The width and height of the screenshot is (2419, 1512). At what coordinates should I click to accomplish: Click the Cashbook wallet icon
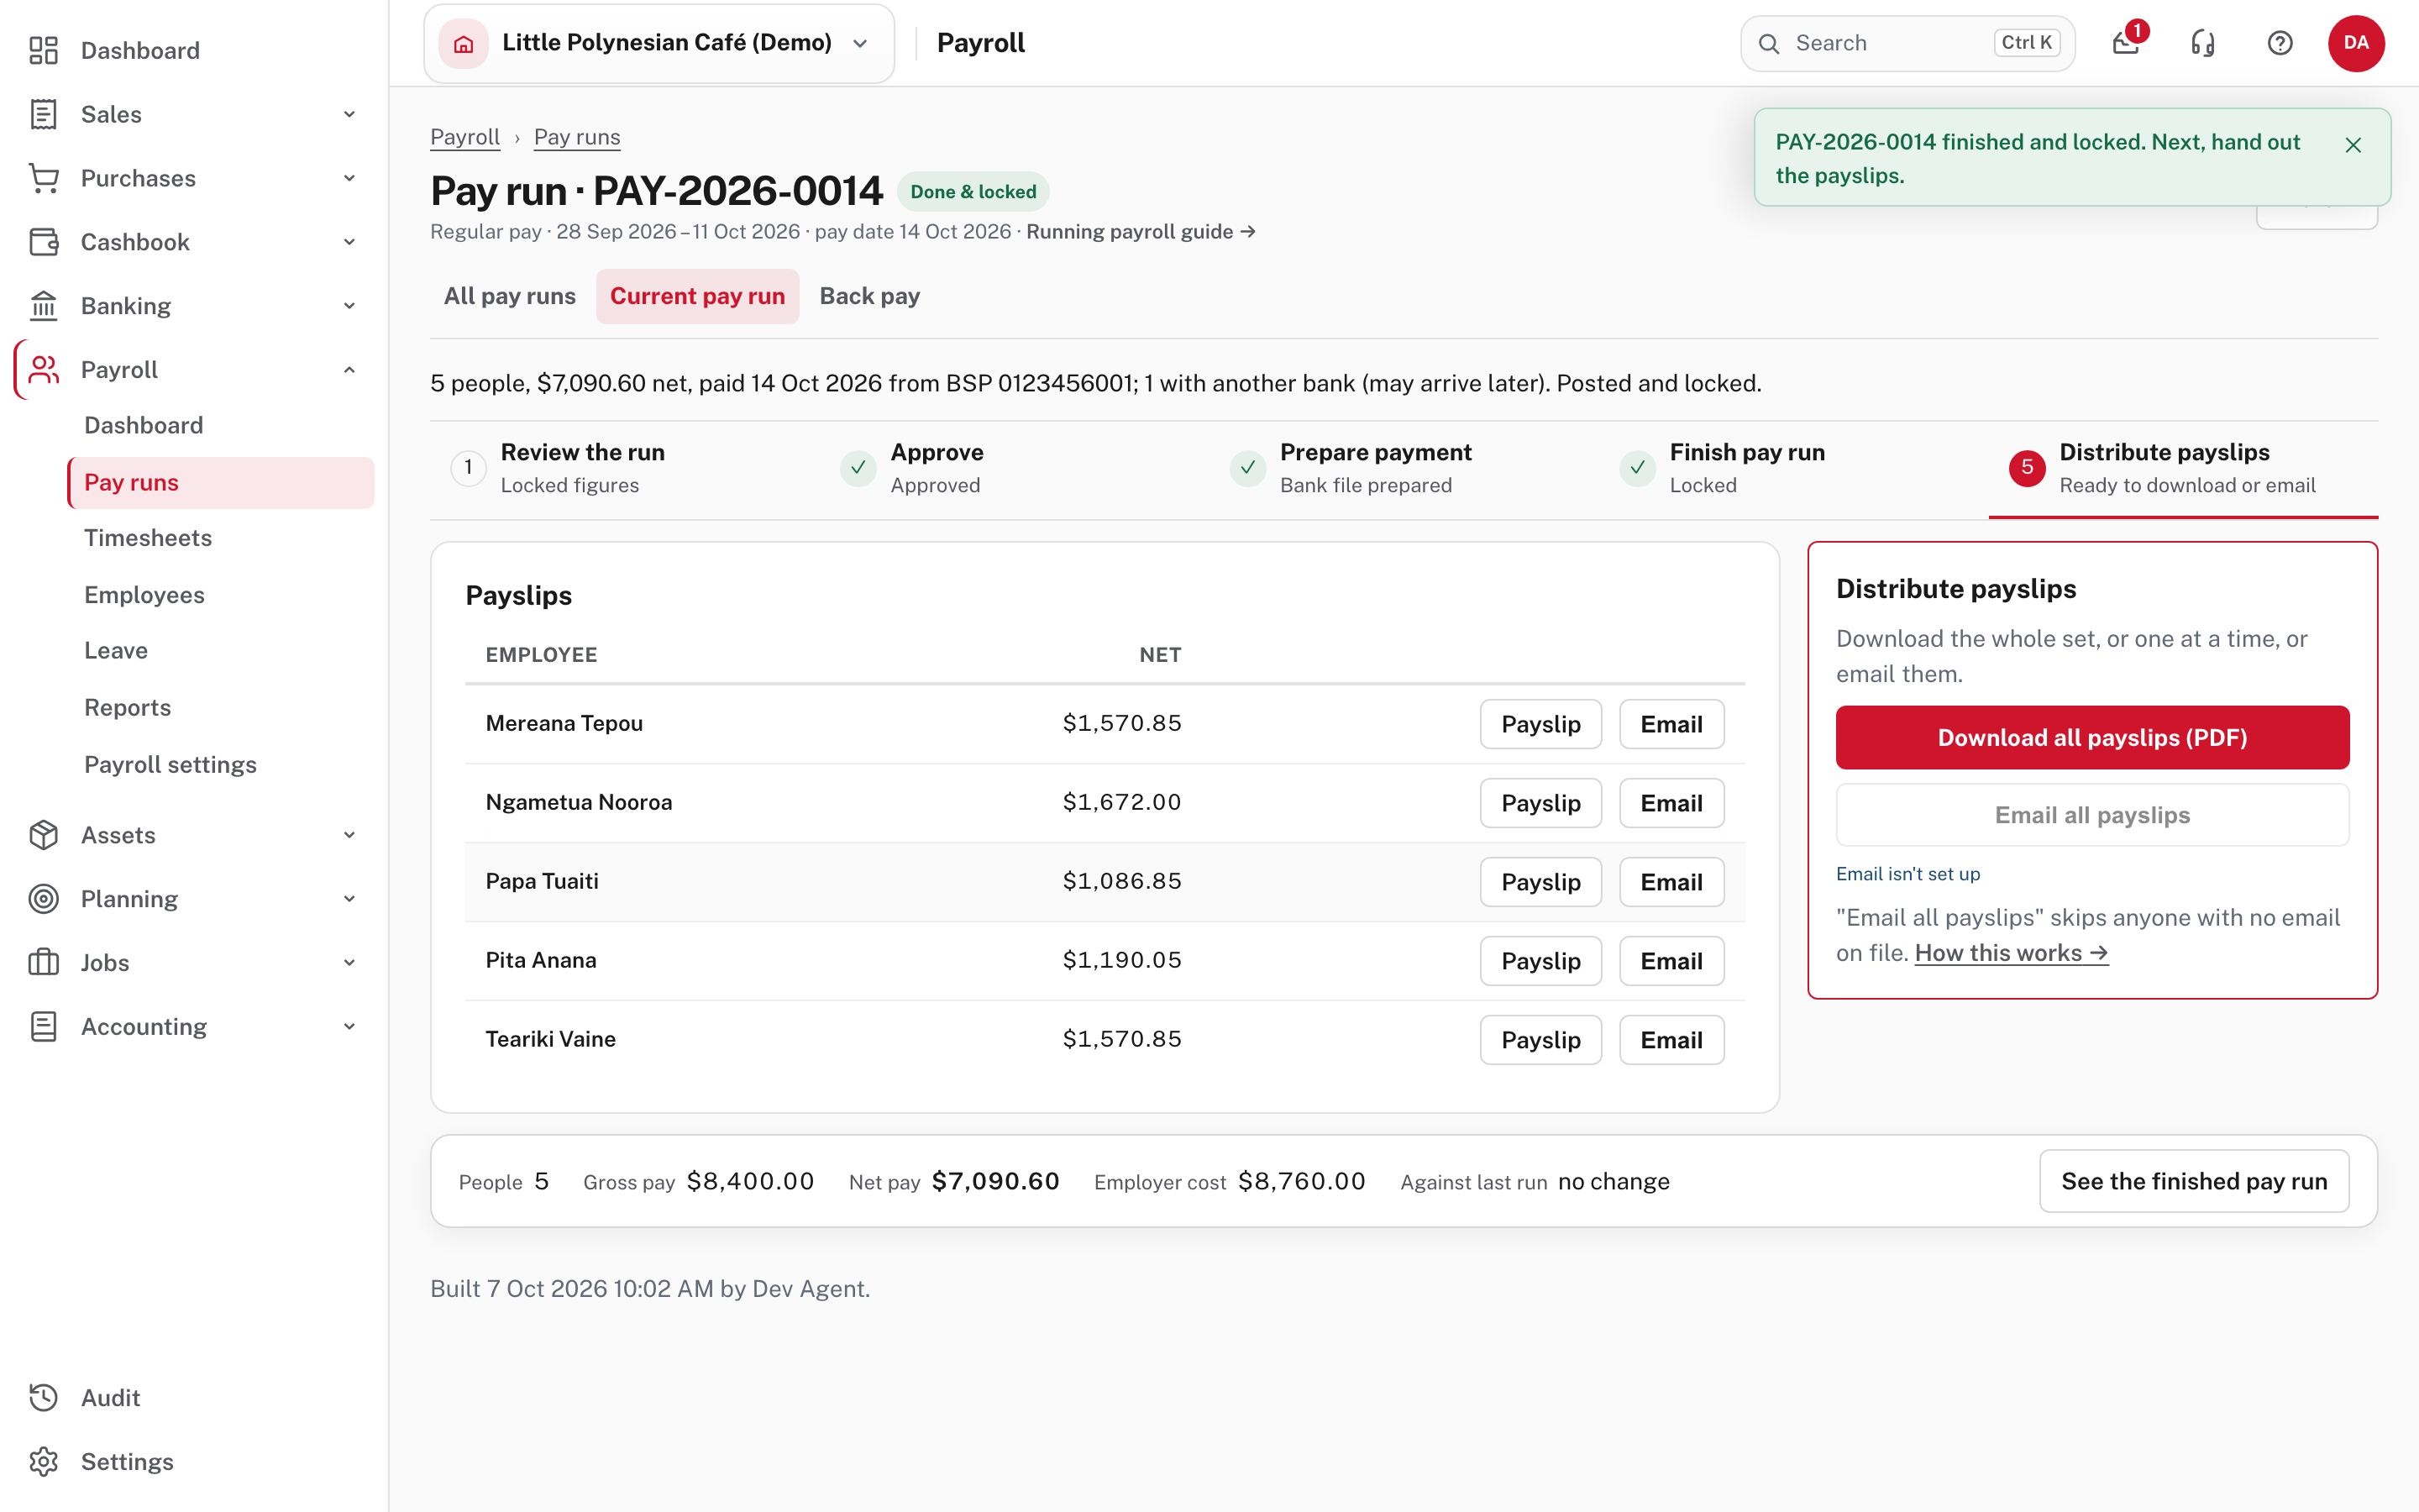(43, 242)
